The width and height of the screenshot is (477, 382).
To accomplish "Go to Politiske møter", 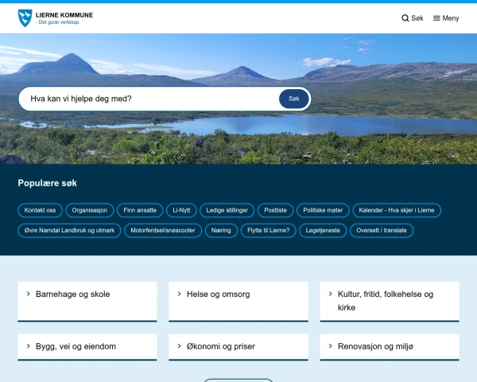I will click(323, 210).
